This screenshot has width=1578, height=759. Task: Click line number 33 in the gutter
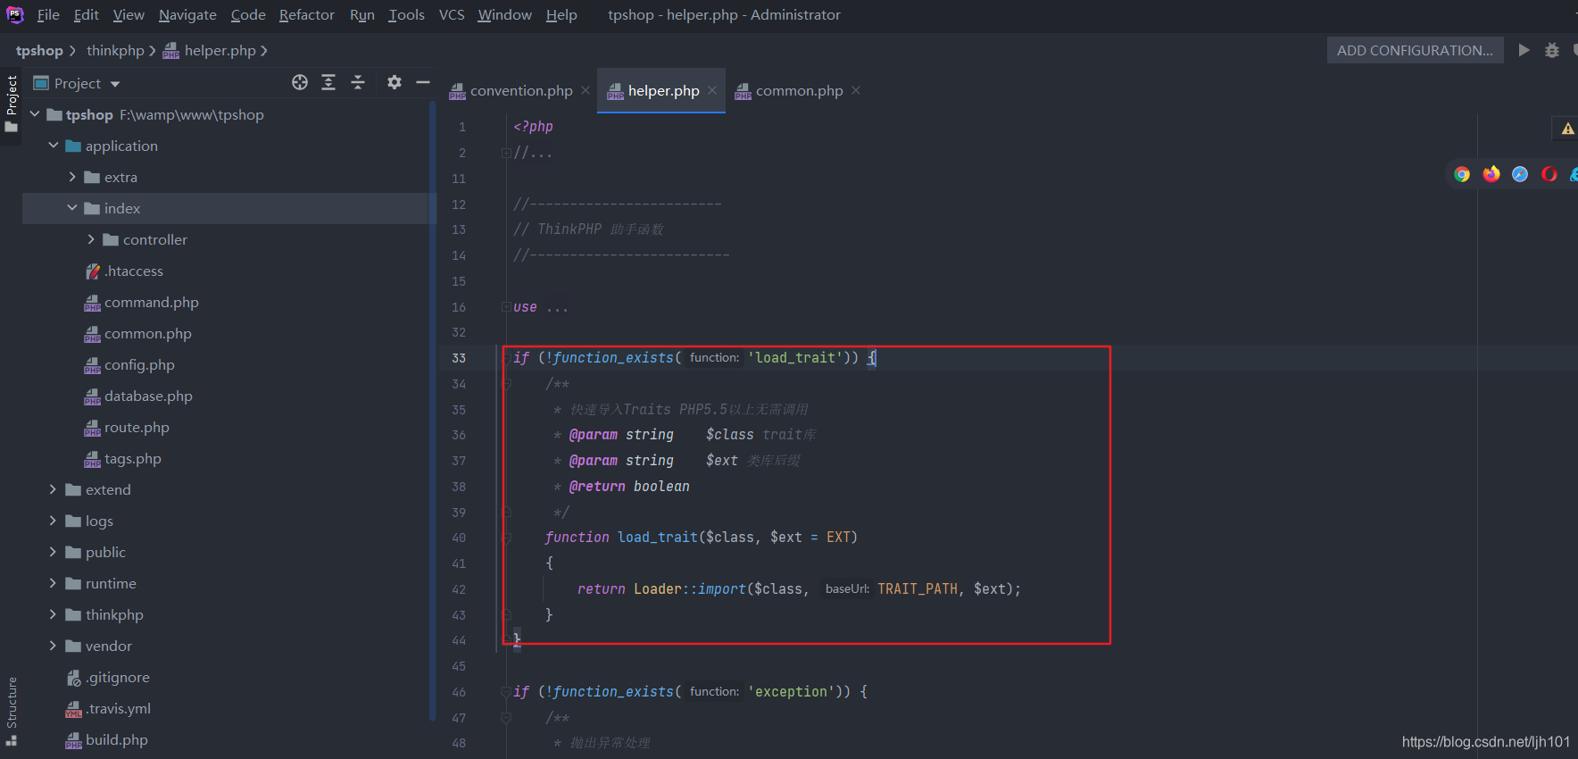[459, 358]
